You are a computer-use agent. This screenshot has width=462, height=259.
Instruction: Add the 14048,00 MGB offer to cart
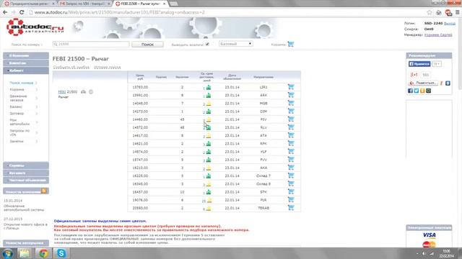(291, 103)
